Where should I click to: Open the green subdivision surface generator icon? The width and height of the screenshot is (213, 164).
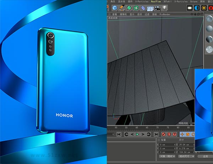129,8
